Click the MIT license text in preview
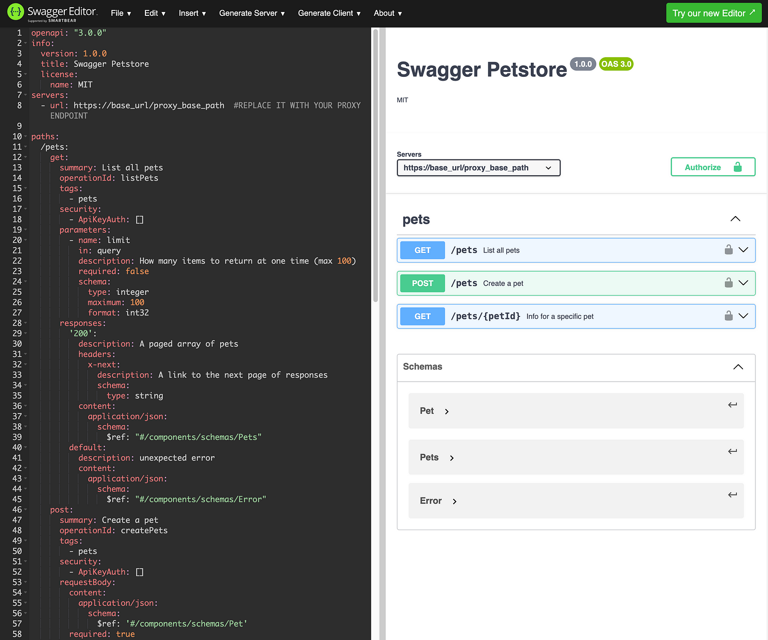The image size is (768, 640). (x=402, y=100)
